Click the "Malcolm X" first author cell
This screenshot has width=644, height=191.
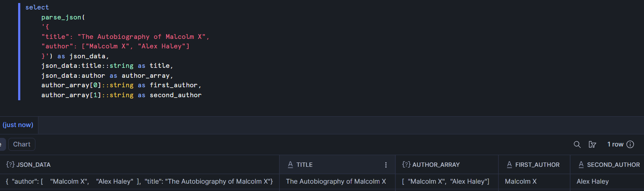click(x=521, y=181)
